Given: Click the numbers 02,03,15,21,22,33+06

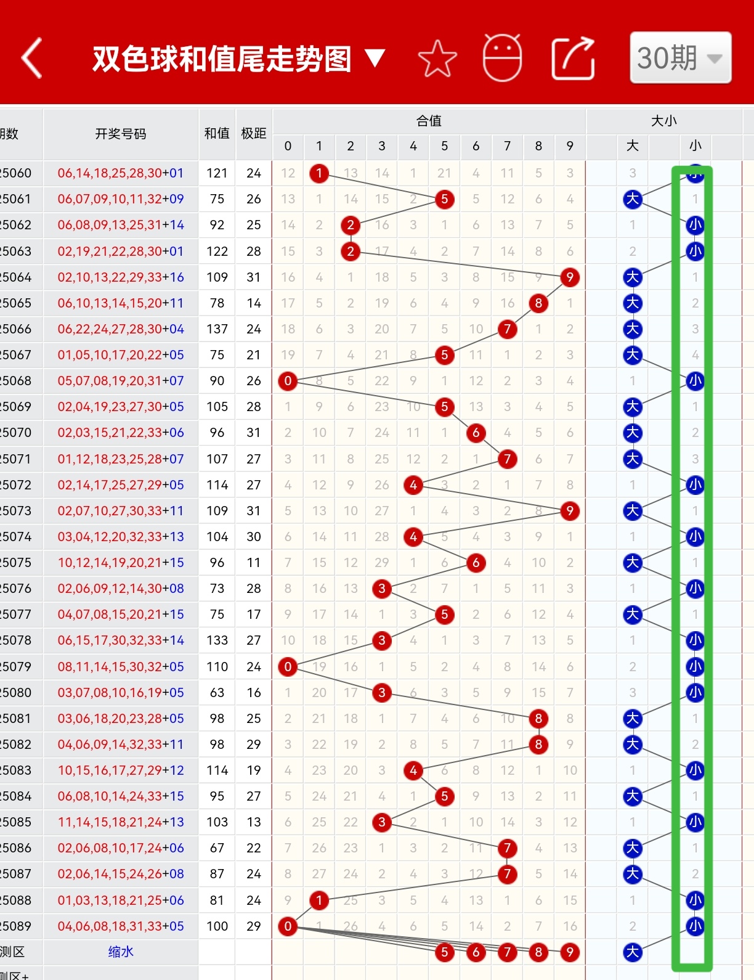Looking at the screenshot, I should pyautogui.click(x=121, y=433).
